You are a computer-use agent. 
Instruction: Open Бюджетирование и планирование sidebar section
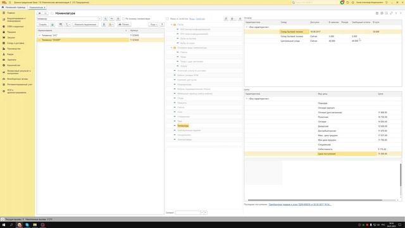point(16,20)
